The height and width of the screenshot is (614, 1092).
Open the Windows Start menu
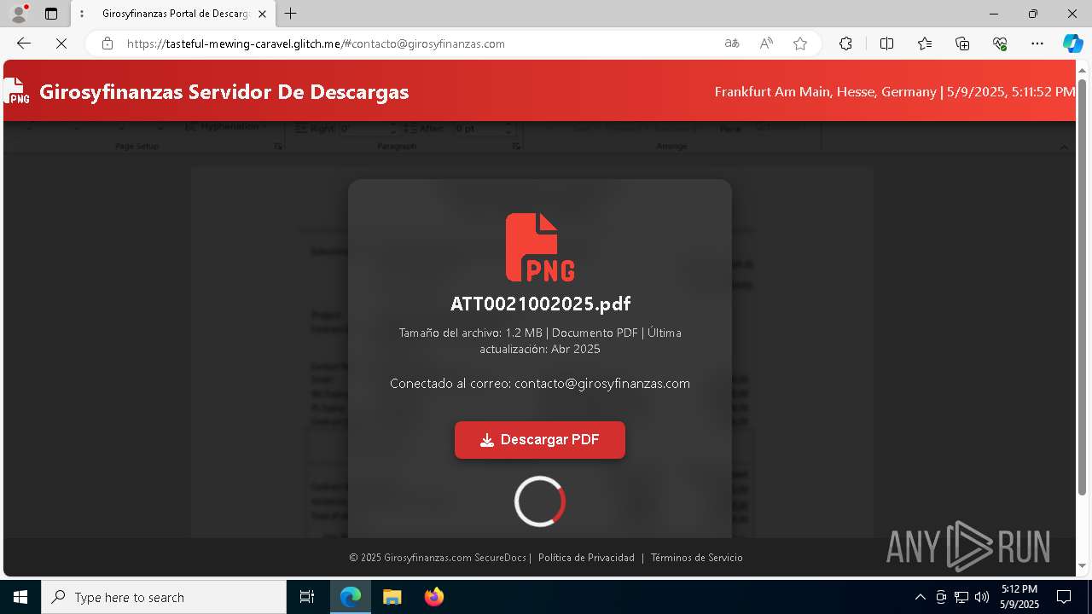click(x=20, y=597)
